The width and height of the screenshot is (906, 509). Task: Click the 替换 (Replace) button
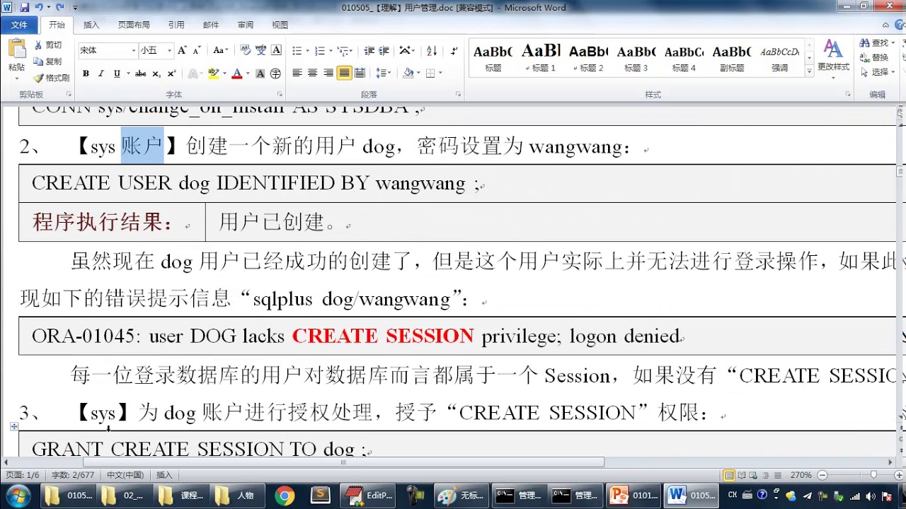click(875, 57)
